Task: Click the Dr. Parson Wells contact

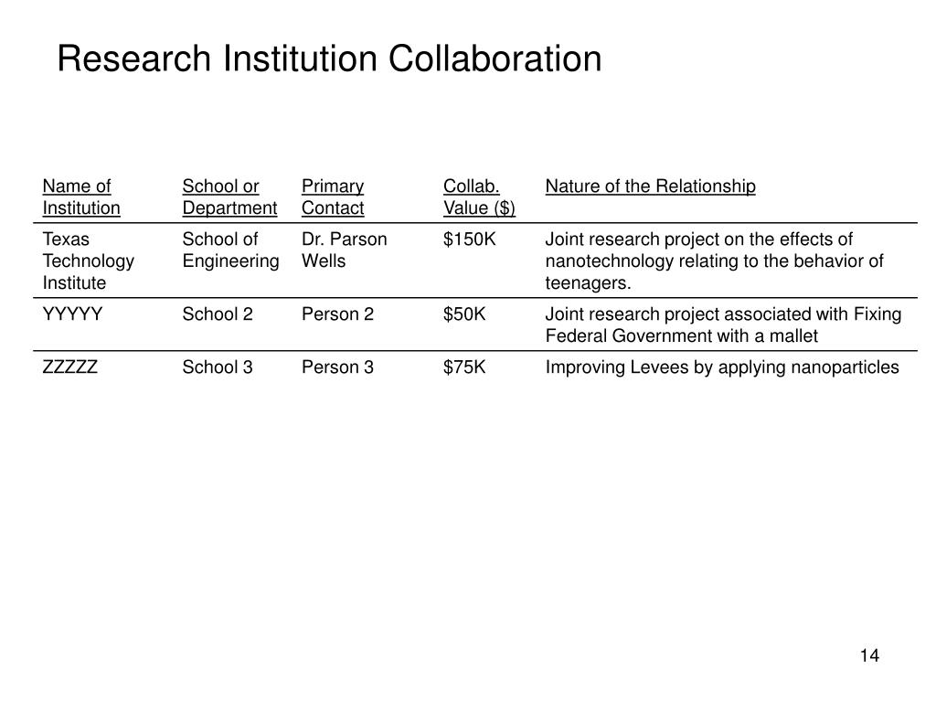Action: [x=344, y=250]
